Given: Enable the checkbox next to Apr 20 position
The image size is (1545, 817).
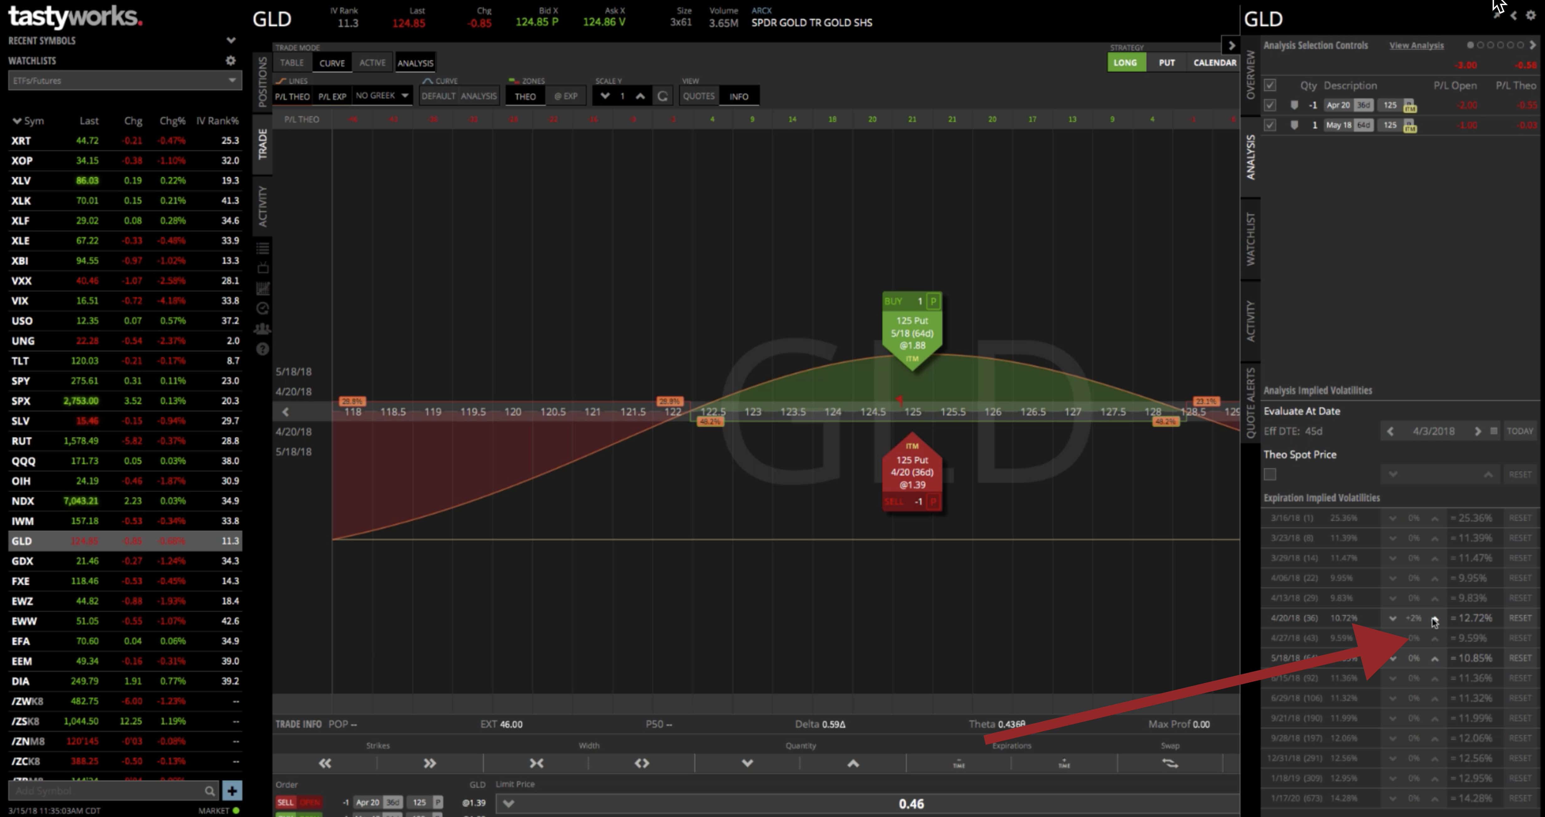Looking at the screenshot, I should coord(1270,105).
